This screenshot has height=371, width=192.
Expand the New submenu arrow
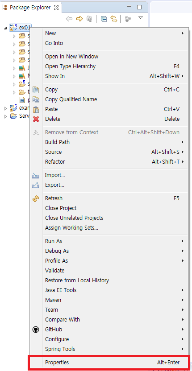[x=183, y=33]
